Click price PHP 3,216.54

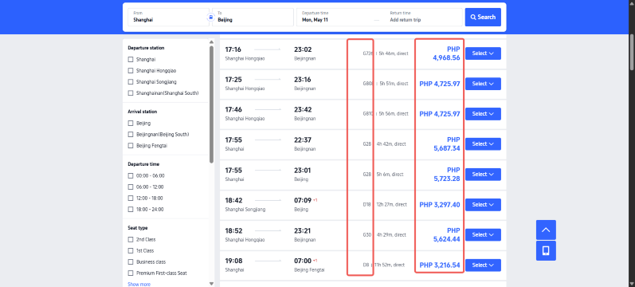[x=440, y=265]
